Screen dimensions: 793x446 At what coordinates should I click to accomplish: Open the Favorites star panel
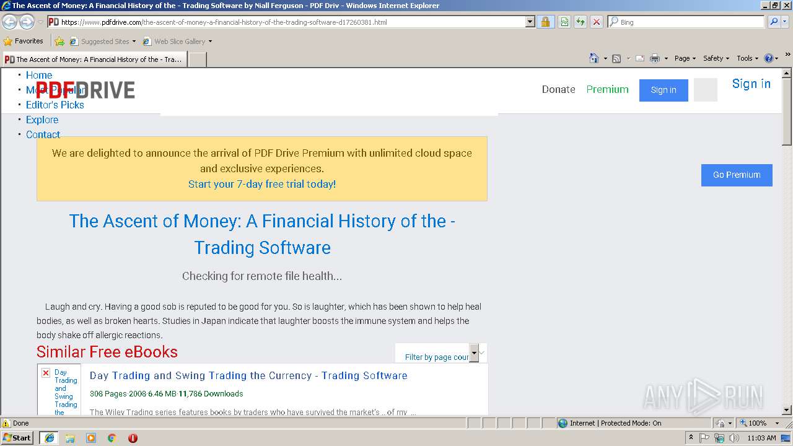coord(7,42)
